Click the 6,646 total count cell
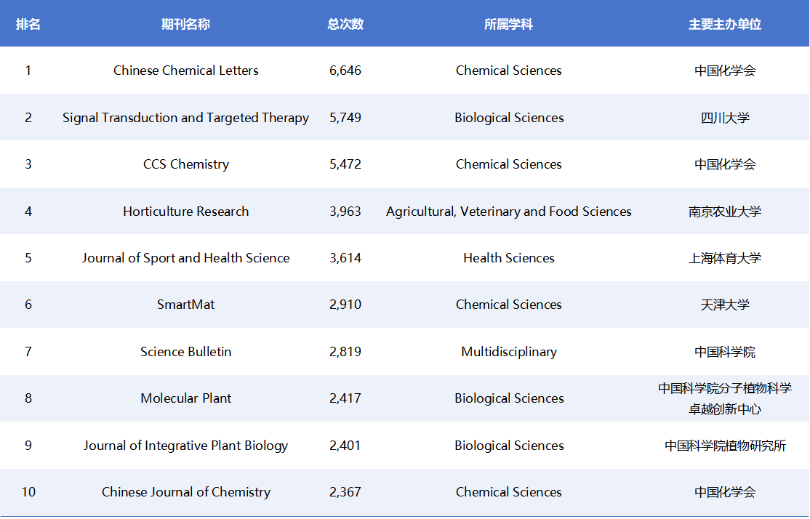The image size is (810, 519). click(345, 71)
